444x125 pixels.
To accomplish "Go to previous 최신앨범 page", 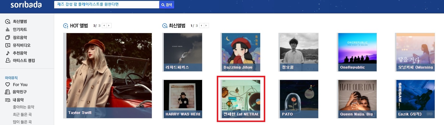I will (x=202, y=26).
